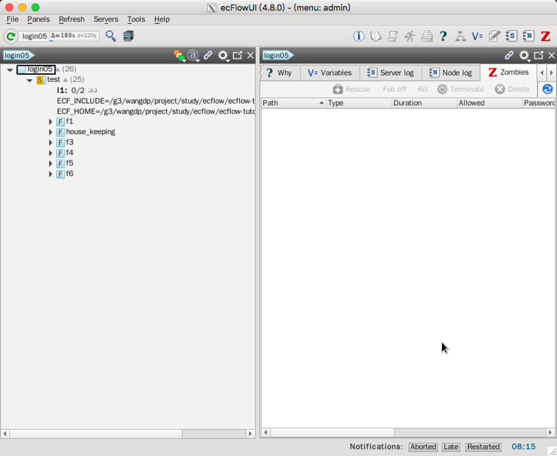Select the Zombies tab
The width and height of the screenshot is (557, 456).
(x=509, y=72)
